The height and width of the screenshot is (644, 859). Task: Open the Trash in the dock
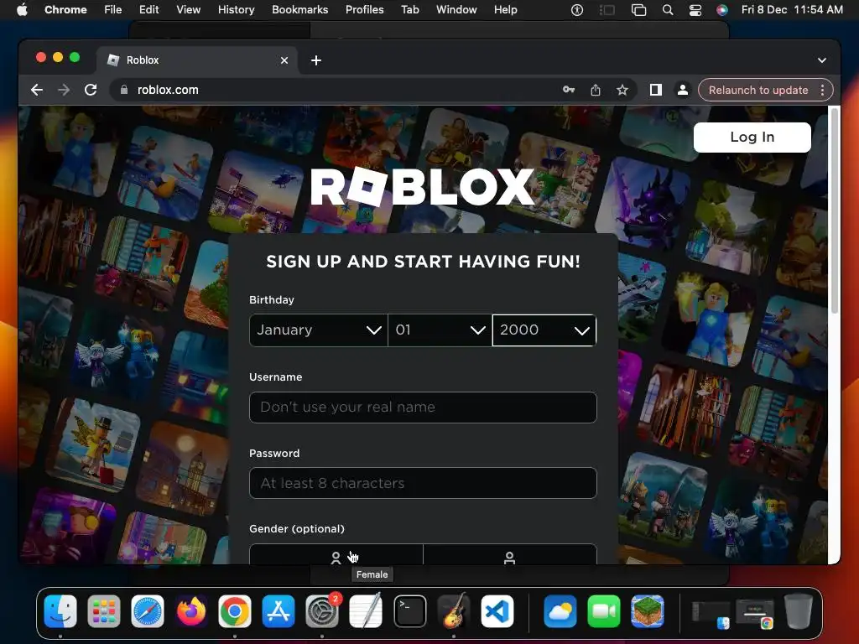pos(799,611)
